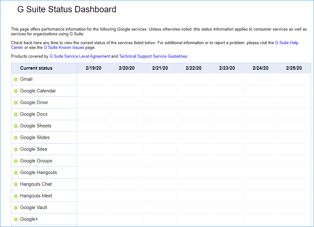Image resolution: width=314 pixels, height=227 pixels.
Task: Click the Google+ status indicator icon
Action: pyautogui.click(x=16, y=219)
